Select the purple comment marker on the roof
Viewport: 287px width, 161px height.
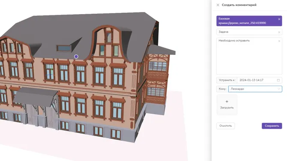(x=76, y=57)
